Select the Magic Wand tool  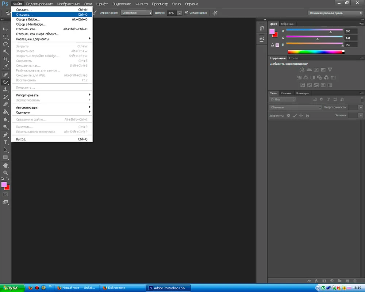click(5, 51)
